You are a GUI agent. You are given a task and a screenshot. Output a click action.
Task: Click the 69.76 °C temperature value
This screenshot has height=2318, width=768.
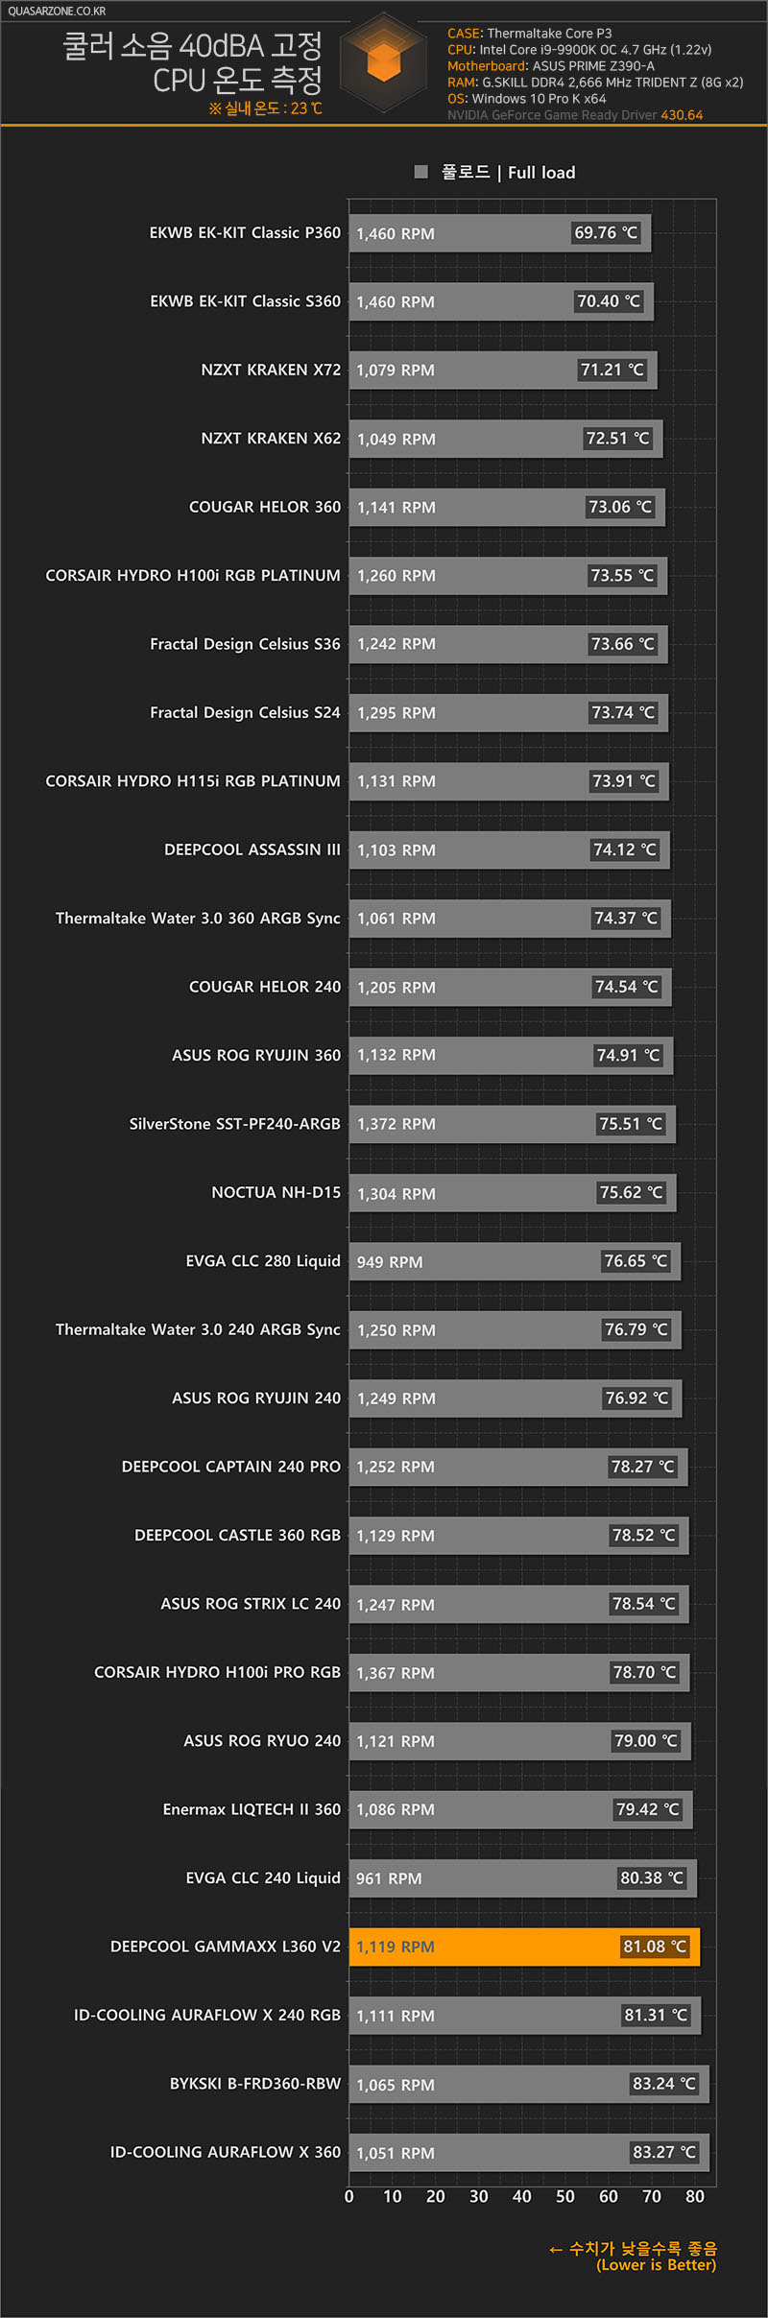pos(606,232)
